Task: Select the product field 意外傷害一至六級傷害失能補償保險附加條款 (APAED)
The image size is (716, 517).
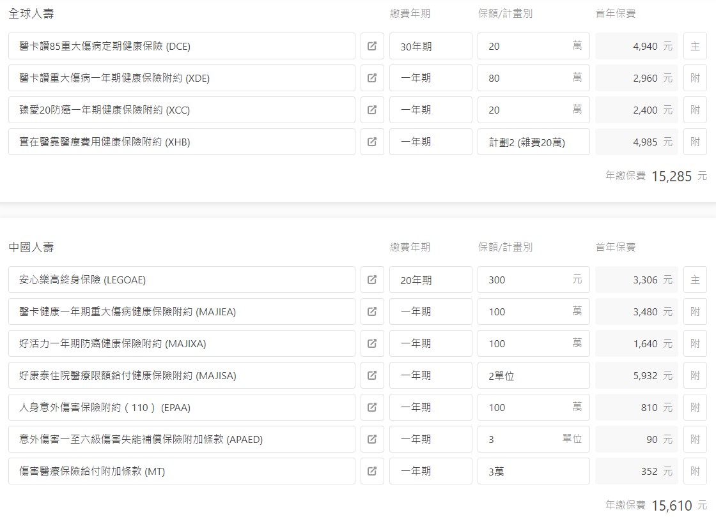Action: click(x=182, y=439)
